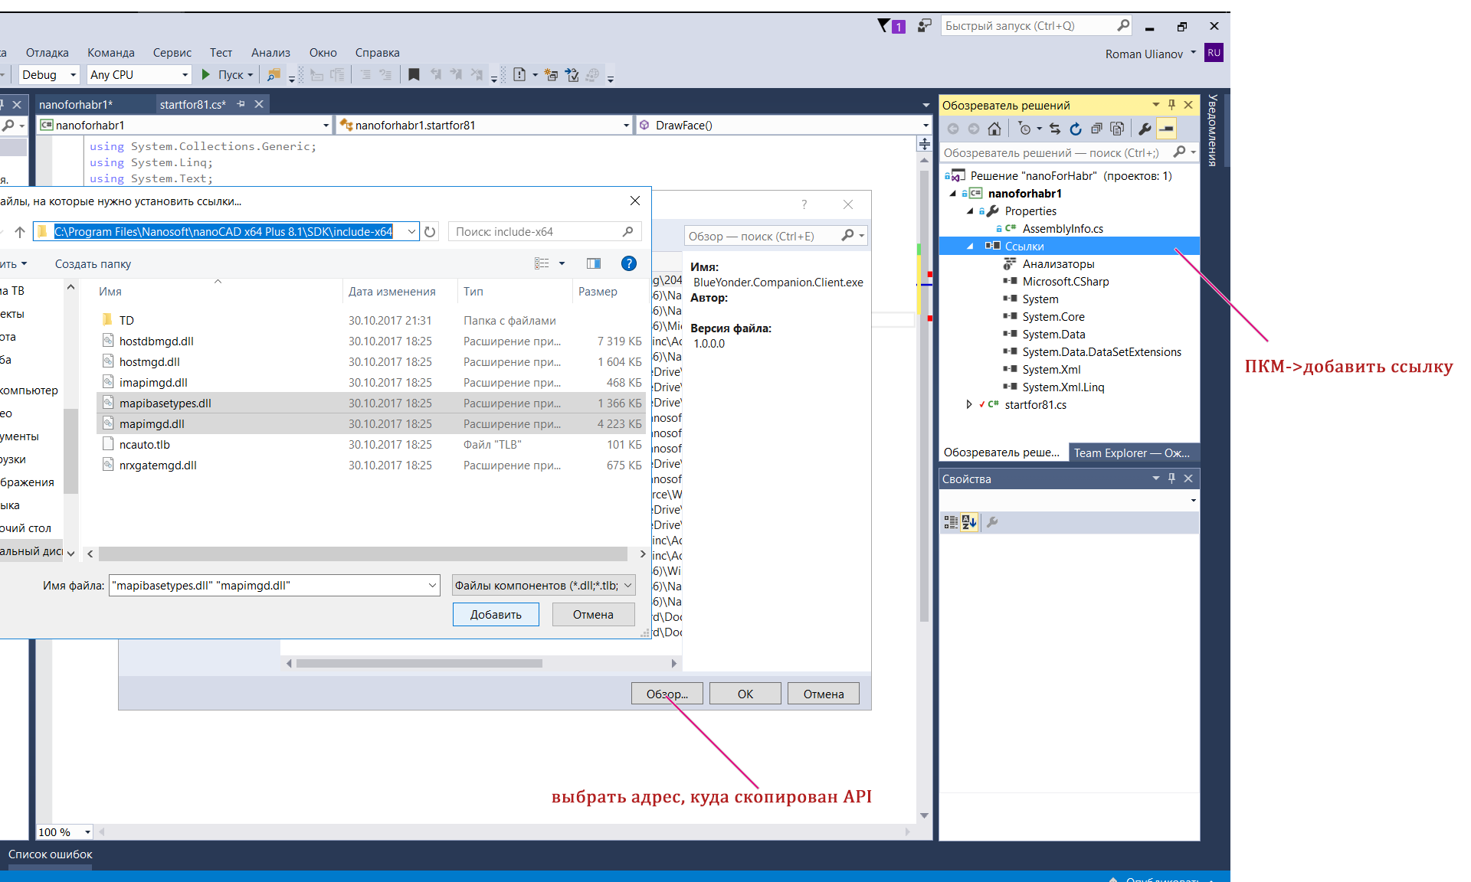The width and height of the screenshot is (1471, 882).
Task: Switch to the Team Explorer tab
Action: coord(1131,452)
